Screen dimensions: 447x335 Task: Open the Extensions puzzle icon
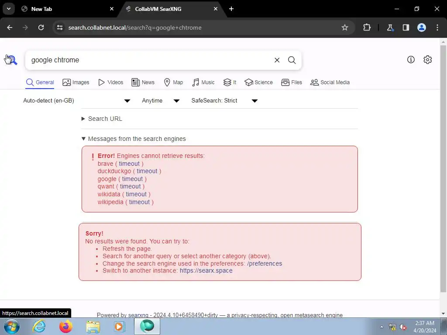tap(367, 27)
